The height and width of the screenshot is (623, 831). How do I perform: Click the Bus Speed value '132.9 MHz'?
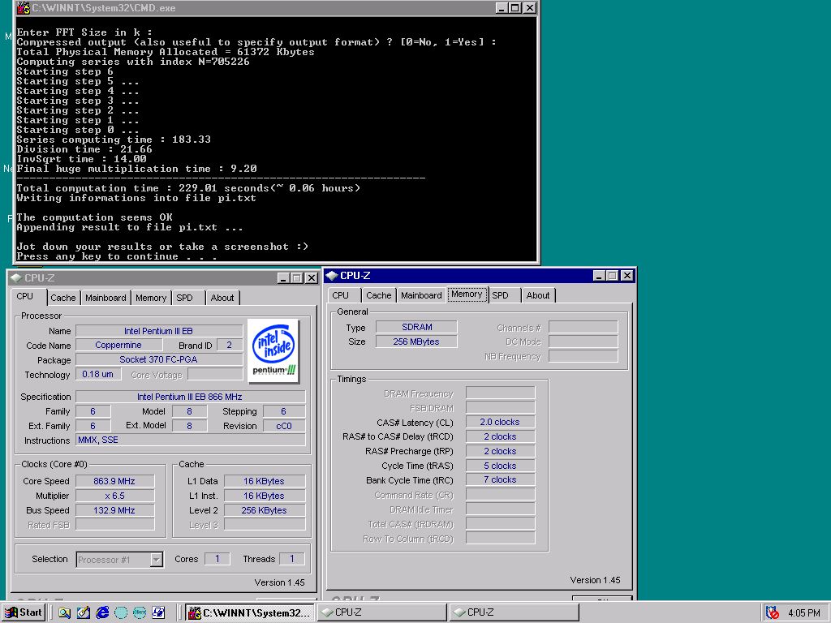(115, 510)
